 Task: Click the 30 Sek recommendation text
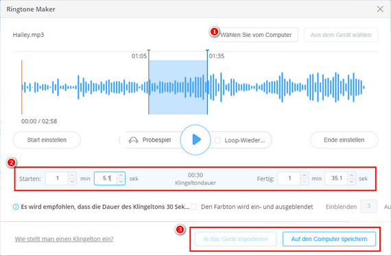coord(105,207)
